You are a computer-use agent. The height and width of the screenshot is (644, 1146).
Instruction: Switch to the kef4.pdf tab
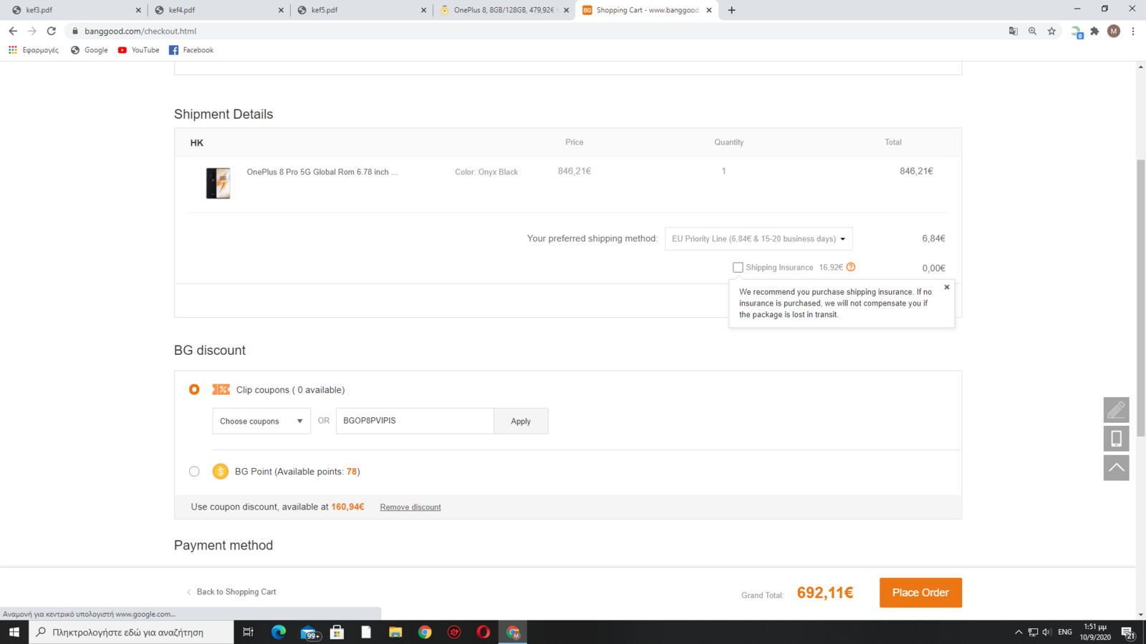(x=218, y=10)
